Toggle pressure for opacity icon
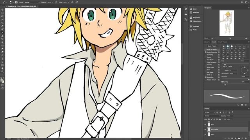 [56, 2]
